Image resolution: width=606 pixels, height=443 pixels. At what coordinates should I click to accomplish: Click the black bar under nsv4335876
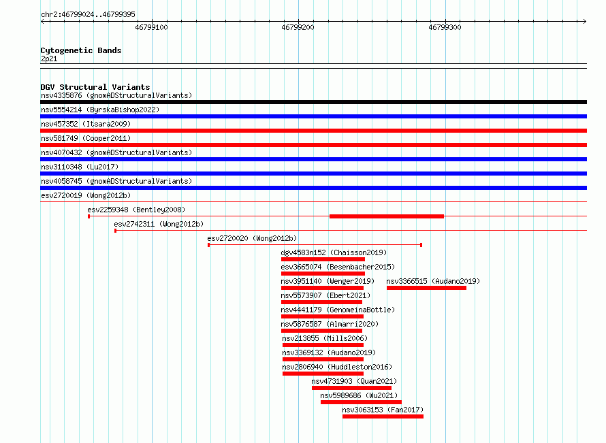[x=313, y=102]
